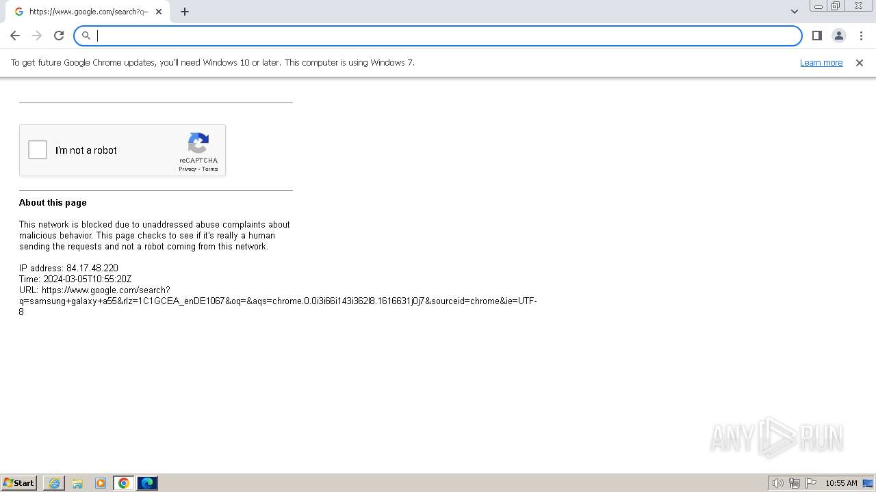Screen dimensions: 876x492
Task: Open Windows Explorer folder icon in taskbar
Action: point(77,483)
